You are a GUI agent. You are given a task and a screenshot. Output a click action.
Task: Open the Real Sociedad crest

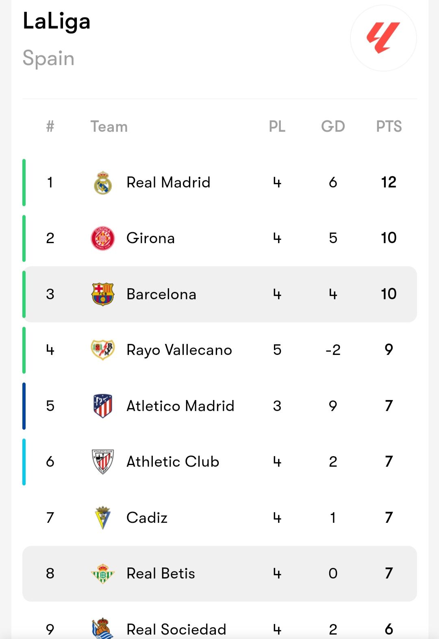click(103, 628)
